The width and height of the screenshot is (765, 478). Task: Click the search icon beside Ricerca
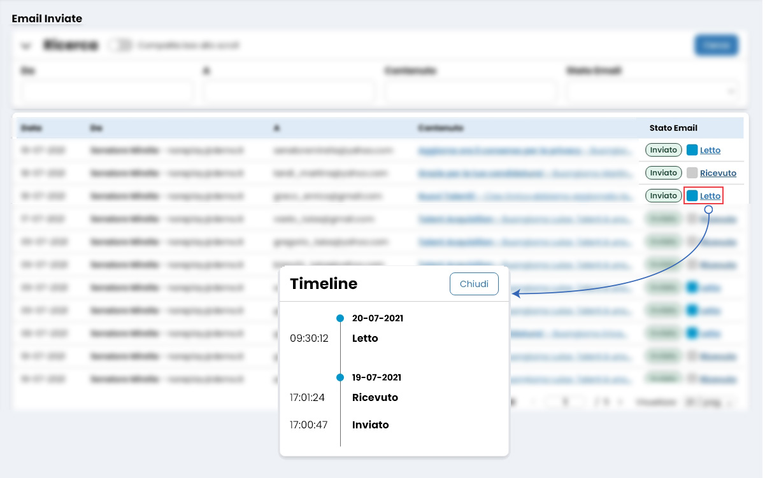pyautogui.click(x=27, y=45)
